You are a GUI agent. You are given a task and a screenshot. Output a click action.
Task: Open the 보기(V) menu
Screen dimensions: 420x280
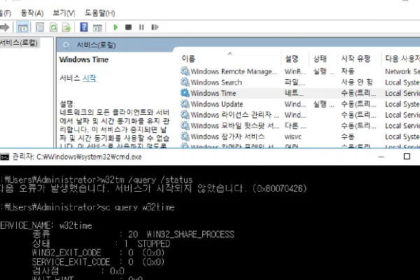[x=64, y=13]
